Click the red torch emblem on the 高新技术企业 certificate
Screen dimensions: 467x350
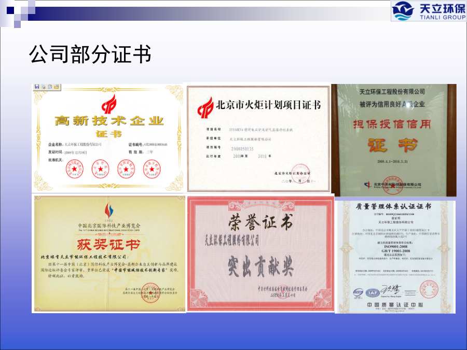point(109,104)
